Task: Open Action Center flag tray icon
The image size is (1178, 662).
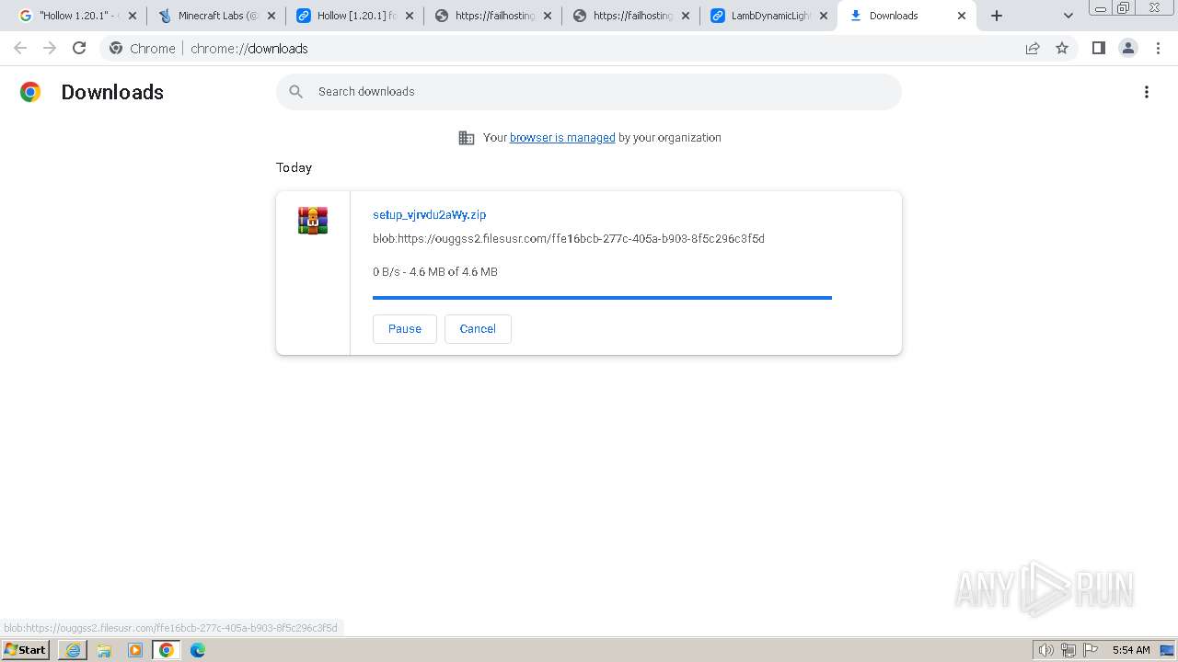Action: [x=1091, y=650]
